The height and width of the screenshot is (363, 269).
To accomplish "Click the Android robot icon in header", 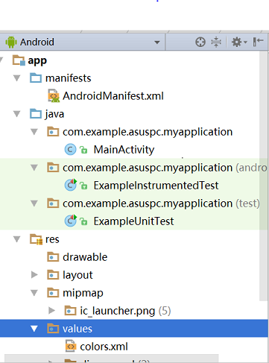I will tap(11, 42).
